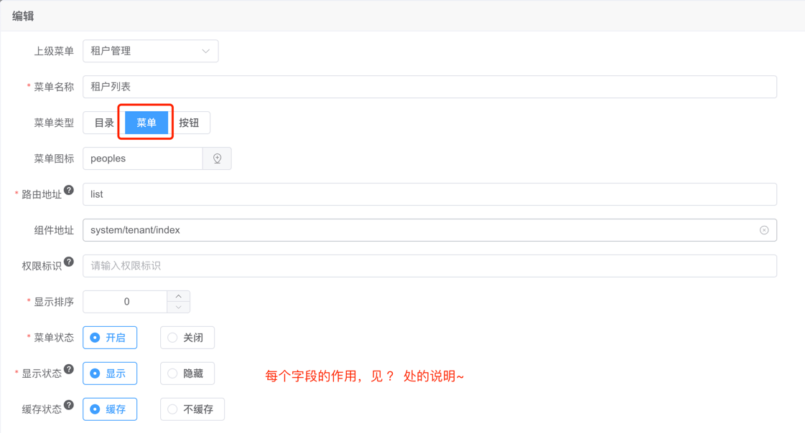805x433 pixels.
Task: Clear the 组件地址 field with its clear icon
Action: click(764, 230)
